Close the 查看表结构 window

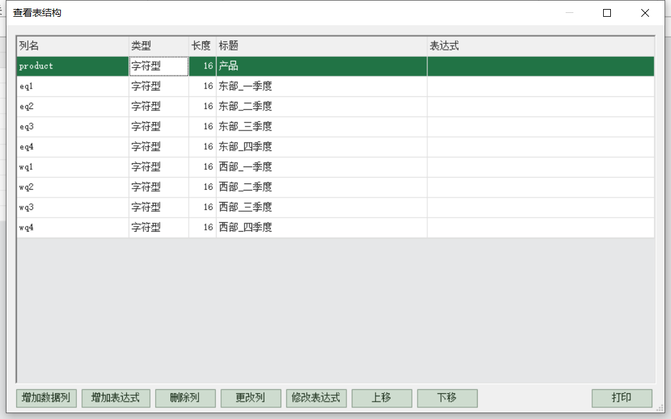tap(645, 13)
